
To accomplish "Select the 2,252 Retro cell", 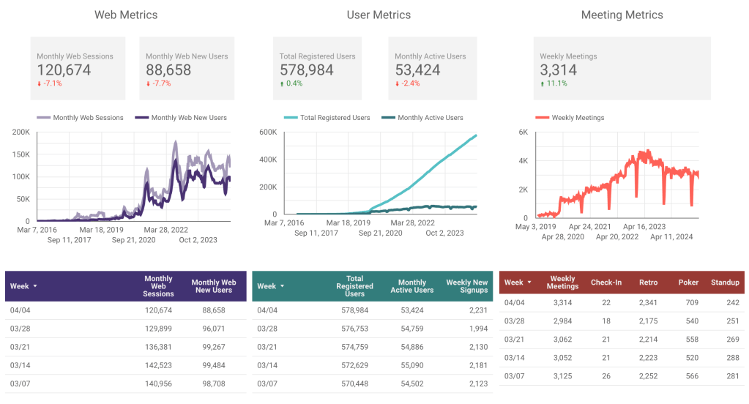I will (648, 376).
